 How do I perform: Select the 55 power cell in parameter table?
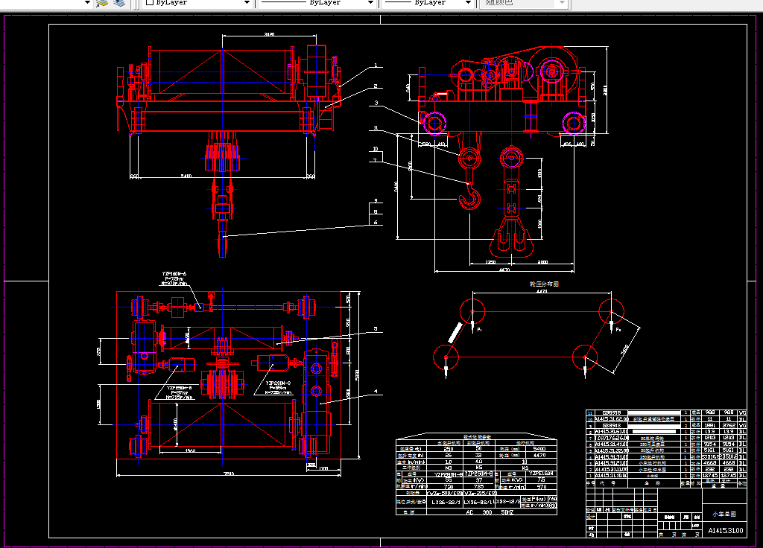click(x=448, y=480)
